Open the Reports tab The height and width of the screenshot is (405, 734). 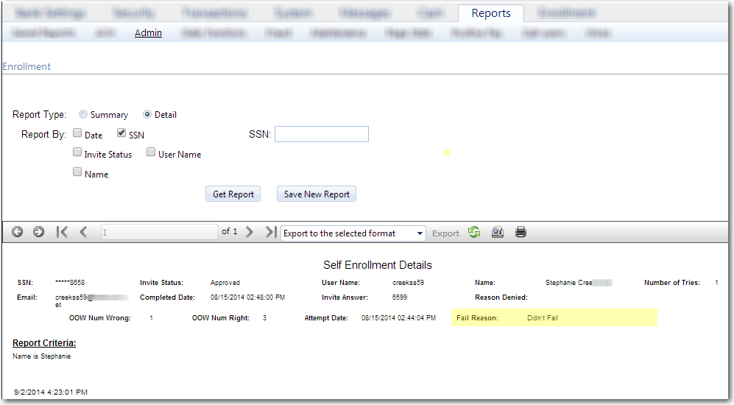point(490,13)
